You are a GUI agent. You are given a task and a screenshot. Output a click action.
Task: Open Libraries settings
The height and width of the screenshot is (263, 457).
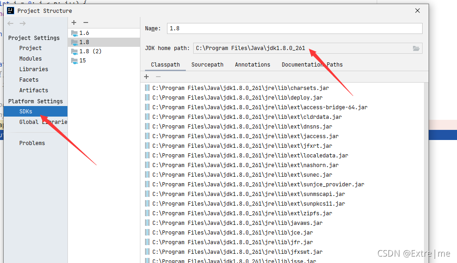[33, 69]
